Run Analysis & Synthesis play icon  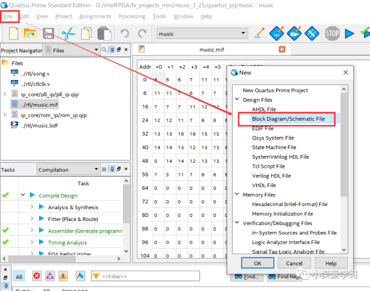coord(41,207)
